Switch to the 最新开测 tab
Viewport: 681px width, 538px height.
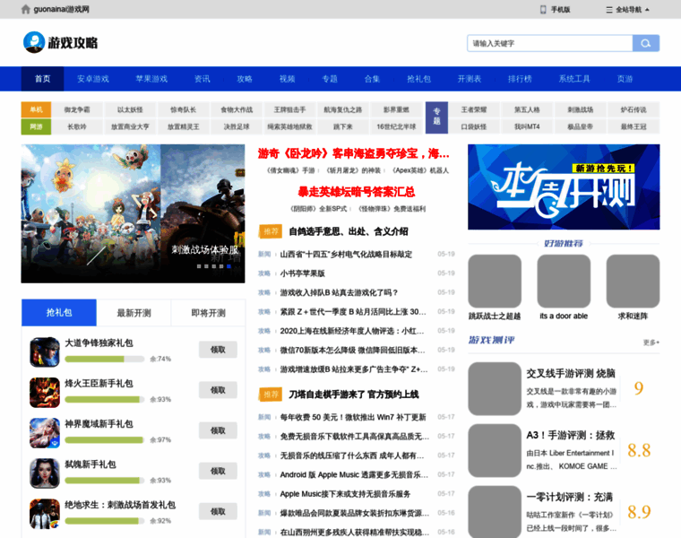click(x=134, y=313)
